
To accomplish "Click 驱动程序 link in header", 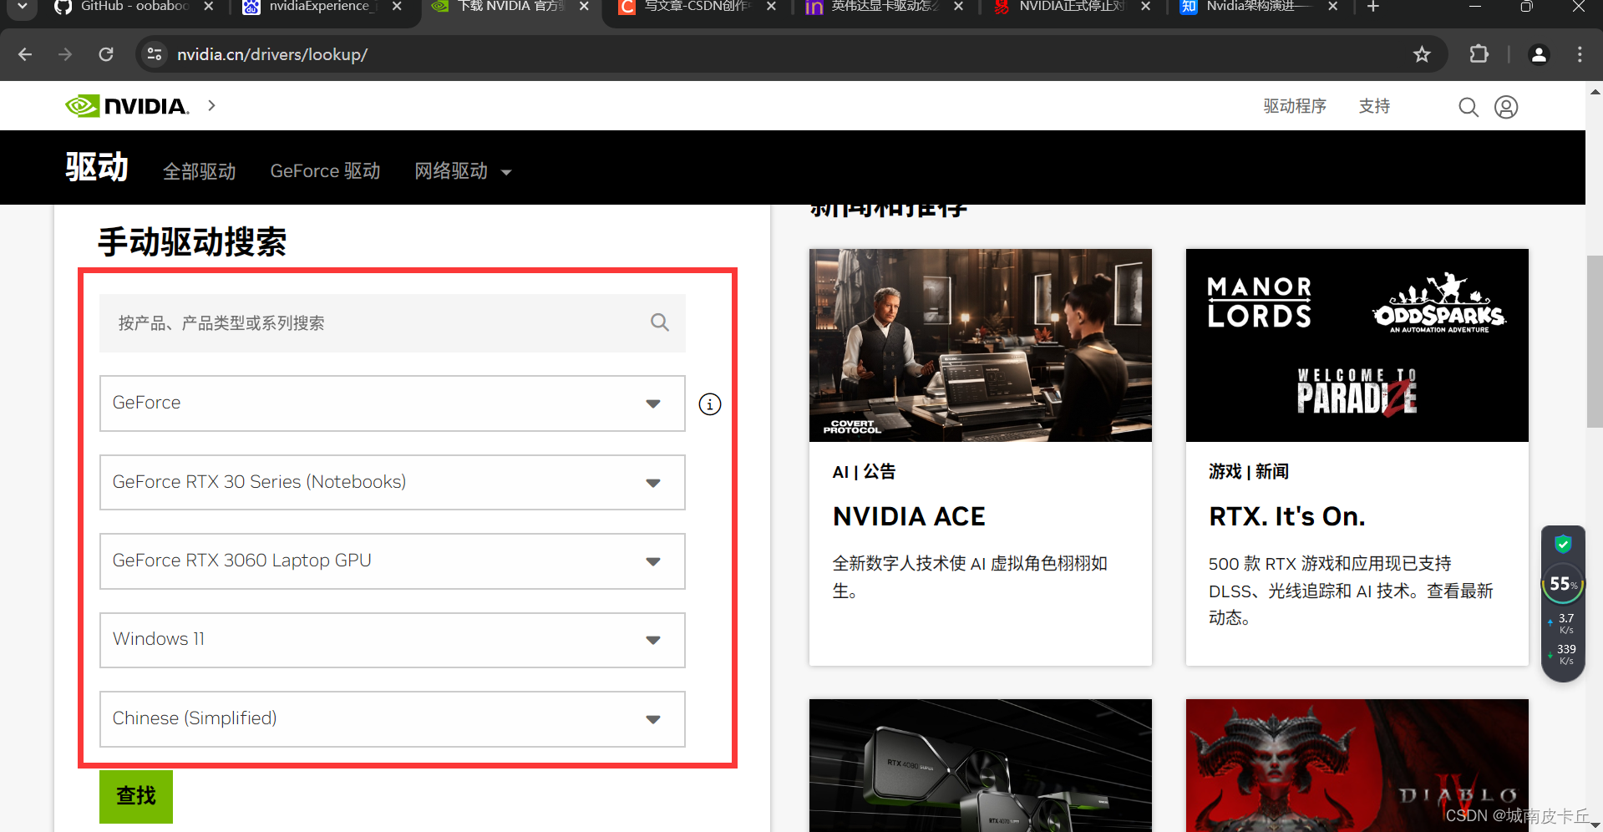I will (1295, 106).
